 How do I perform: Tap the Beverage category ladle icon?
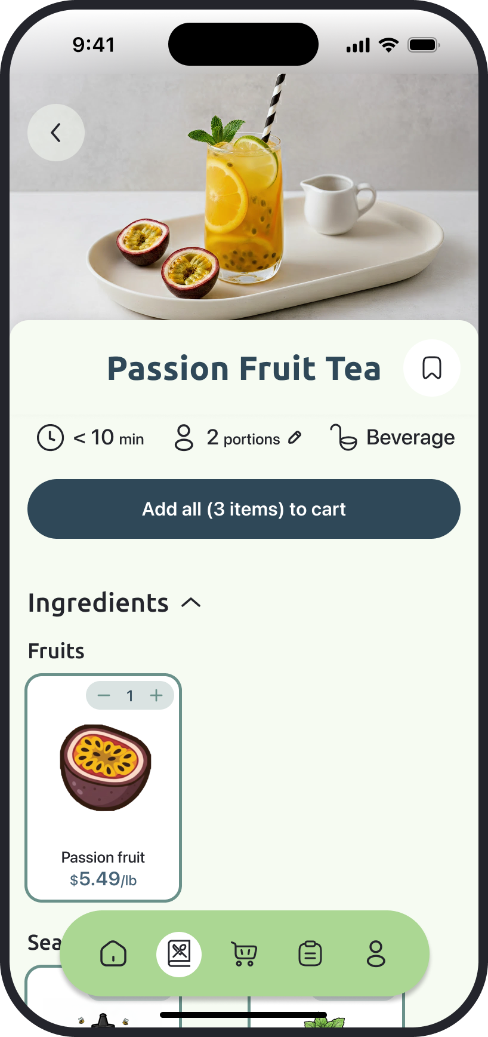pyautogui.click(x=344, y=438)
